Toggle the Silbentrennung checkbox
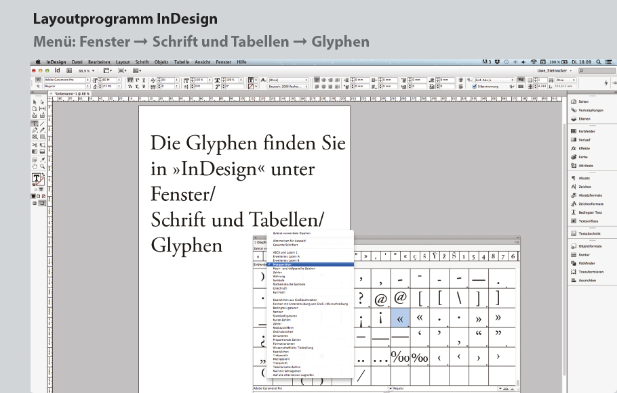Viewport: 617px width, 393px height. click(x=474, y=87)
